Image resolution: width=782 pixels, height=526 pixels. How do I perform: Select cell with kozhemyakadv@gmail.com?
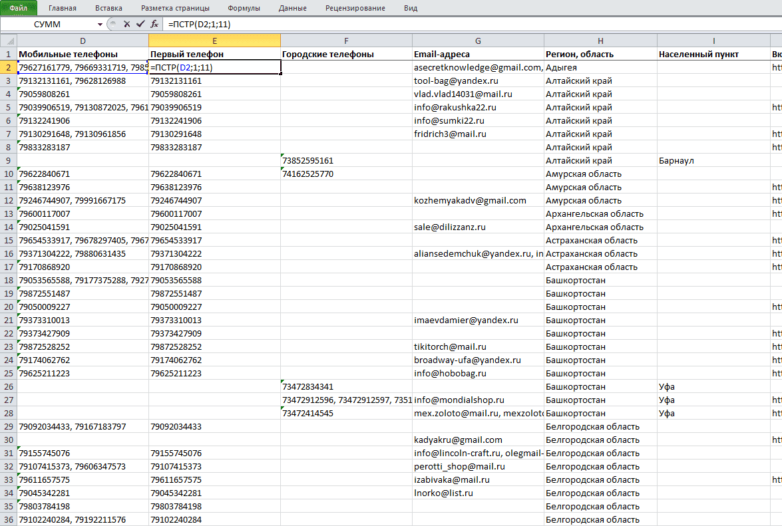pyautogui.click(x=478, y=200)
